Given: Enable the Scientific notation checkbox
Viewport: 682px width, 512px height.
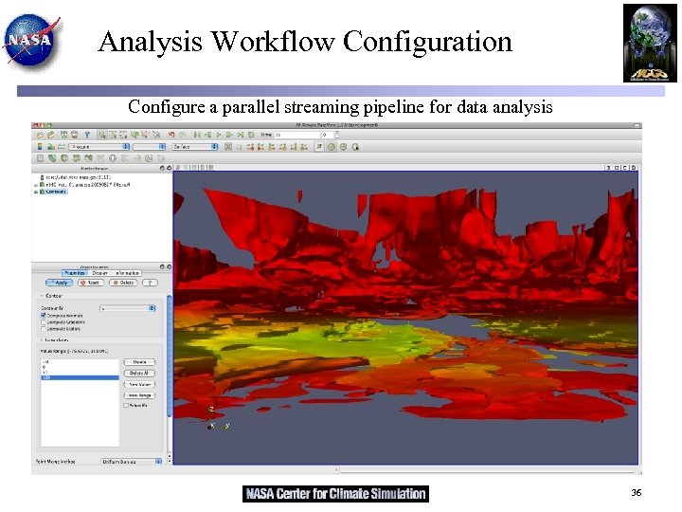Looking at the screenshot, I should (126, 406).
